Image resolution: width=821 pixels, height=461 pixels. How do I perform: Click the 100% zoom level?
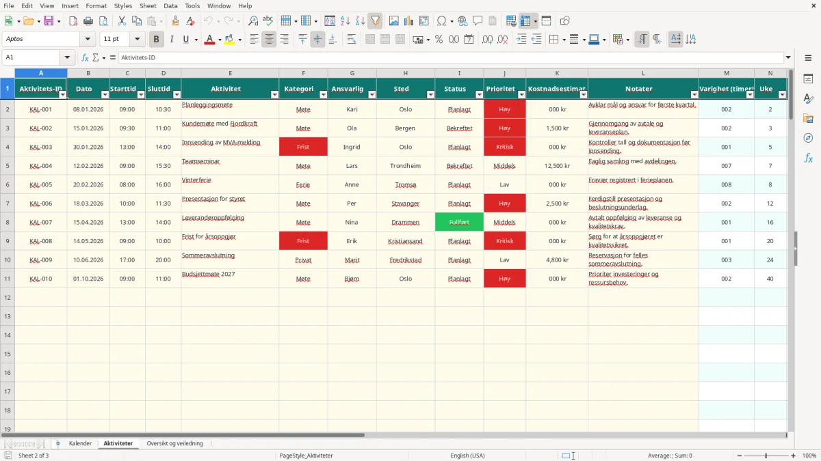809,456
